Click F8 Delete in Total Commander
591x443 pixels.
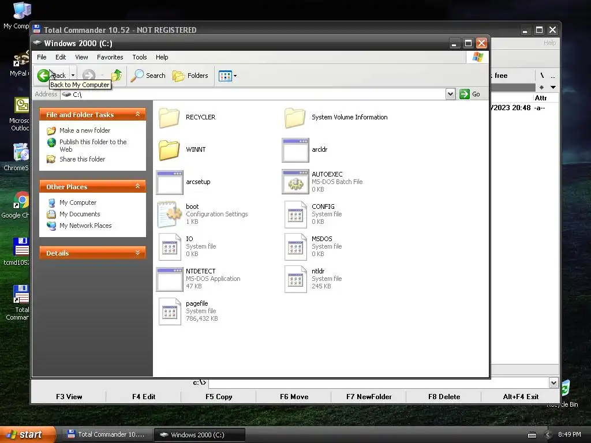pos(444,397)
